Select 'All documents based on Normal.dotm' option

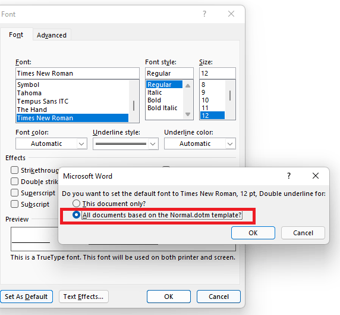coord(76,215)
